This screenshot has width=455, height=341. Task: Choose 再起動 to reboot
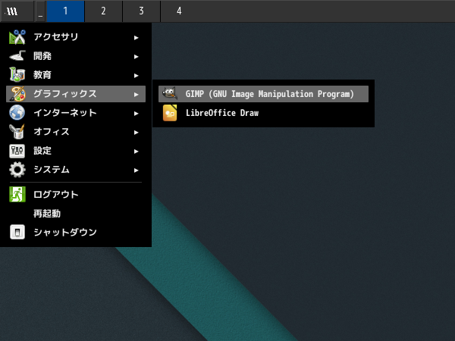[x=76, y=214]
